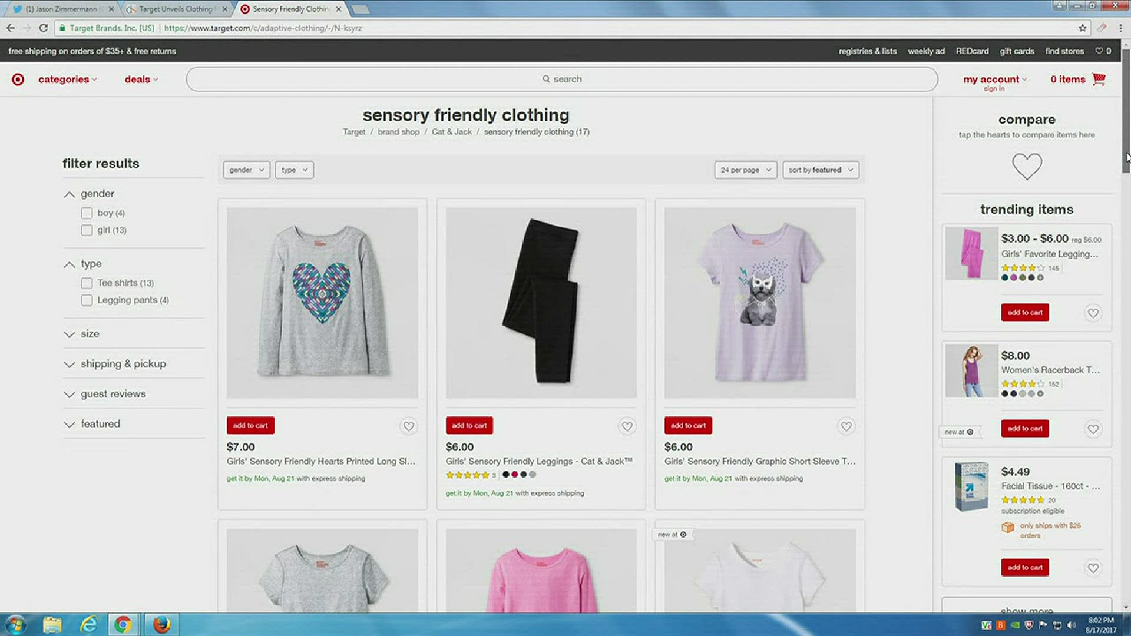Bookmark the page using the address bar star
Screen dimensions: 1131x636
coord(1082,28)
